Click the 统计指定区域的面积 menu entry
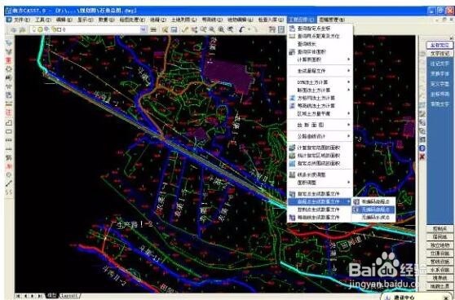This screenshot has height=300, width=455. pyautogui.click(x=319, y=156)
